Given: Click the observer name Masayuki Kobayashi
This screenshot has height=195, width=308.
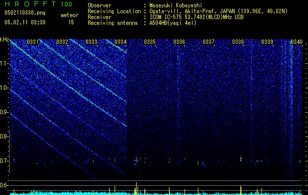Looking at the screenshot, I should tap(176, 5).
